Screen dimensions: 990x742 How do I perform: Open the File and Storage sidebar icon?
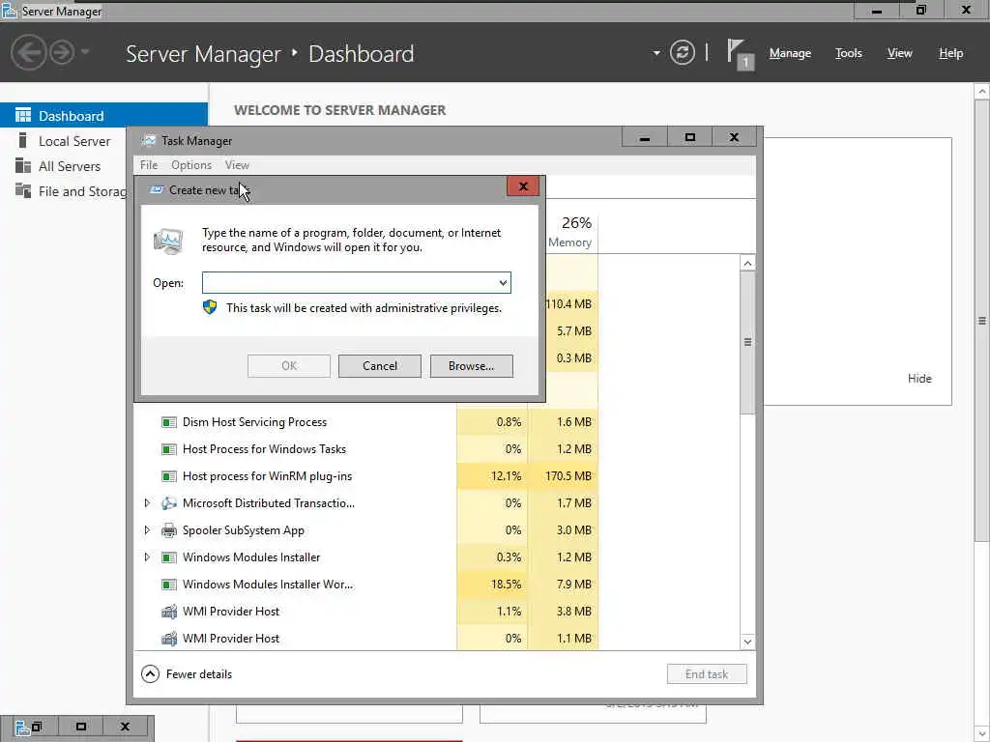(x=23, y=190)
